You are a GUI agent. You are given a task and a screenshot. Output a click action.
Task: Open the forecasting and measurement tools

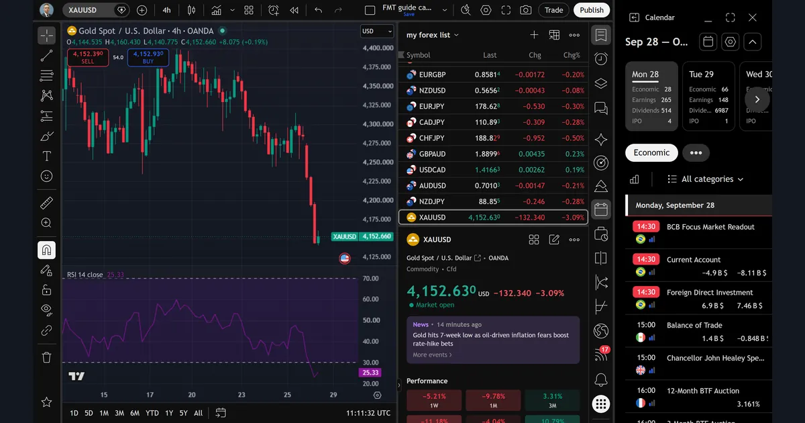pyautogui.click(x=46, y=115)
